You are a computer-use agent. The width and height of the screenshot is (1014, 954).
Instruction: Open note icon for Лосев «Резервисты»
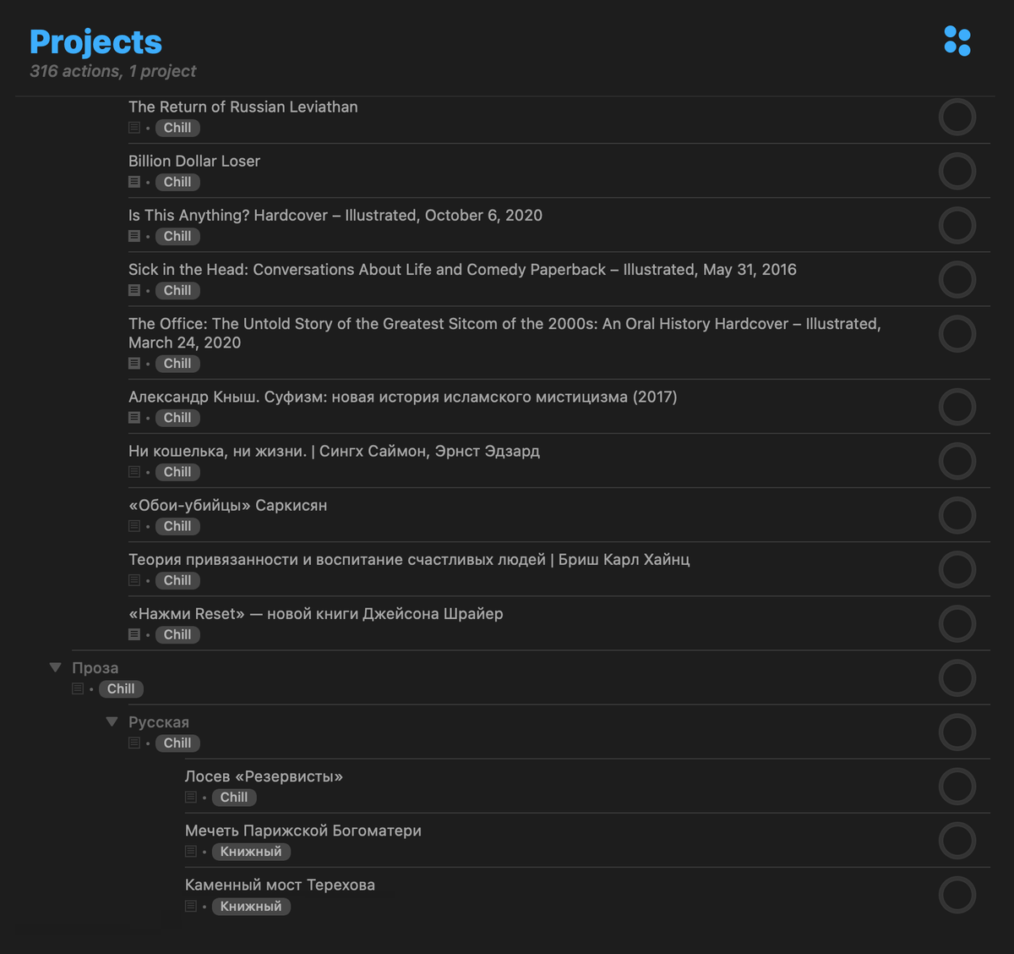point(191,797)
